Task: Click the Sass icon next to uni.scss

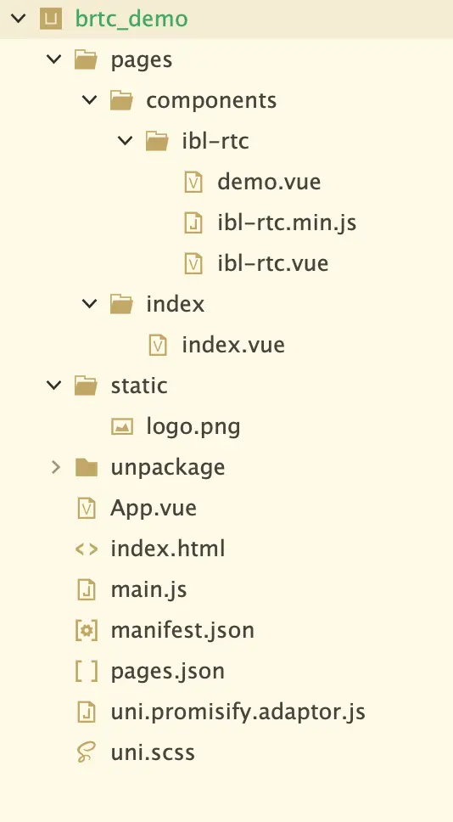Action: coord(87,753)
